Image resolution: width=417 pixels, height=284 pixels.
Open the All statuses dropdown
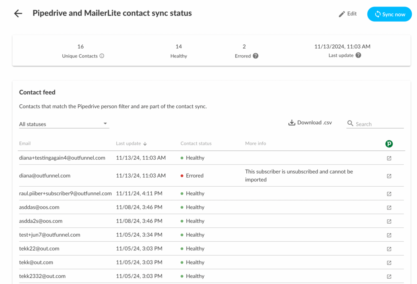point(64,124)
